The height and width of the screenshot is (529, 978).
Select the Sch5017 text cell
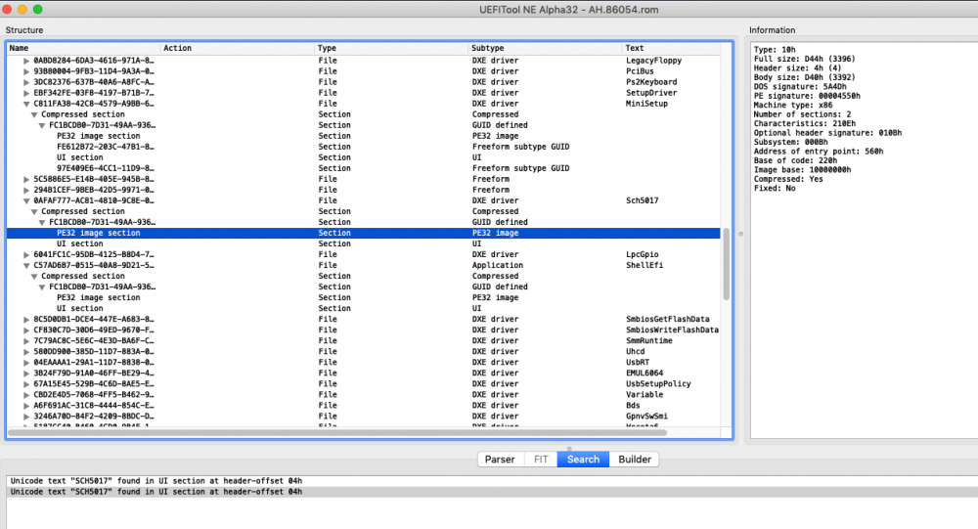[642, 200]
